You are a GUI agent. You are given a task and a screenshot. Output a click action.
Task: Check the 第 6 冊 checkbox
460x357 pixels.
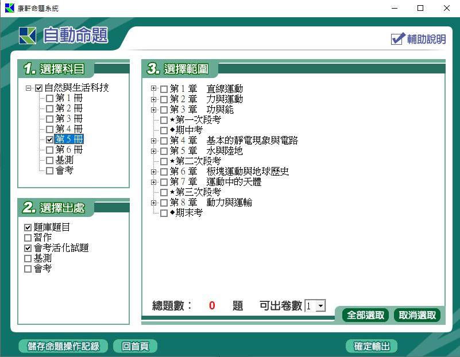point(49,150)
